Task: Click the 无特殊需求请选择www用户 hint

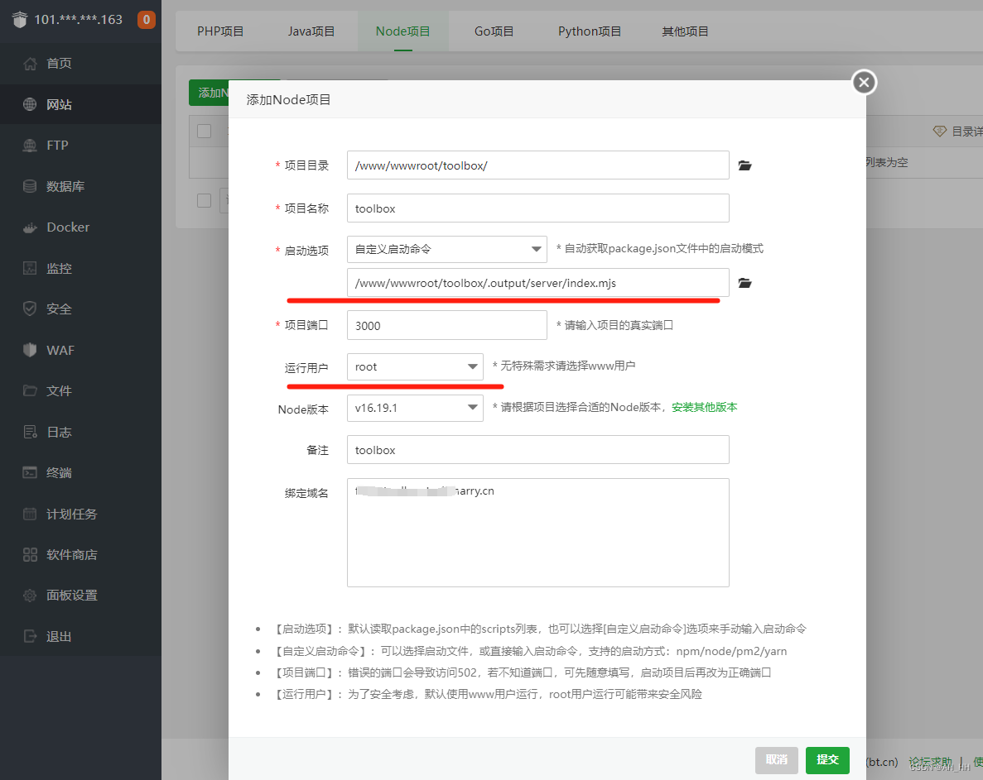Action: point(564,366)
